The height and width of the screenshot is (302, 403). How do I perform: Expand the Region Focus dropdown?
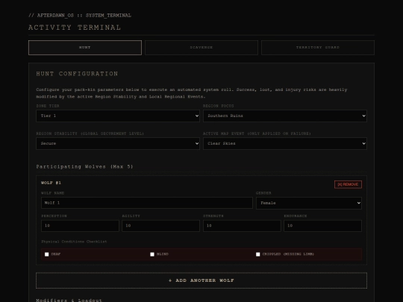tap(285, 116)
